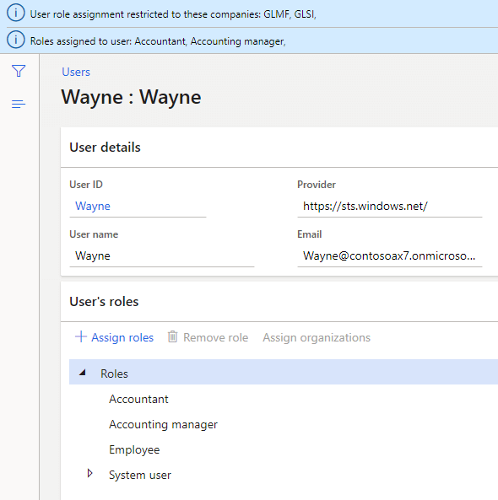Open the filter pane funnel icon
Image resolution: width=498 pixels, height=500 pixels.
coord(19,71)
